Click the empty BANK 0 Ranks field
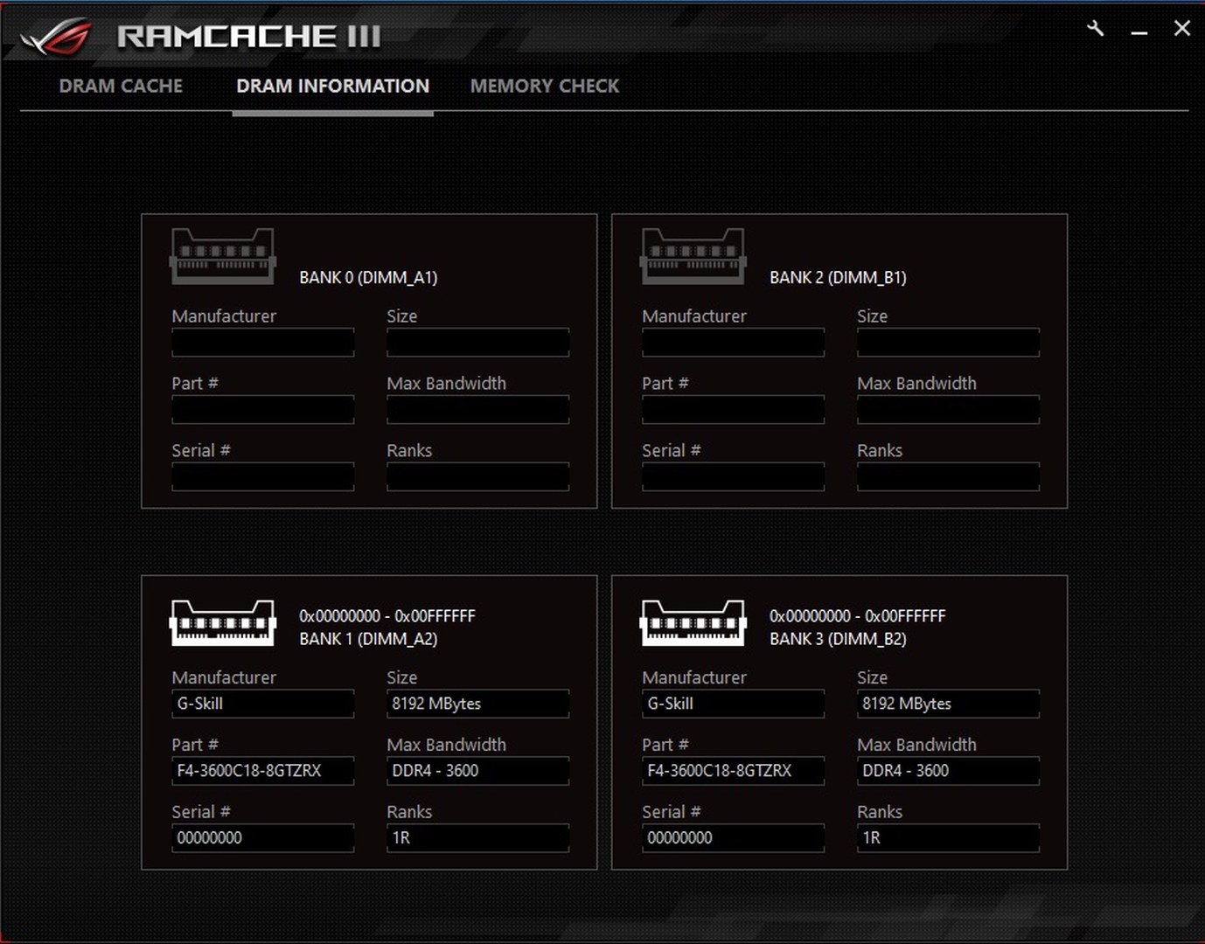The height and width of the screenshot is (944, 1205). pyautogui.click(x=478, y=477)
